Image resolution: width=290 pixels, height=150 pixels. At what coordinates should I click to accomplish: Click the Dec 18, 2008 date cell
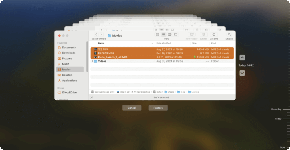click(170, 53)
